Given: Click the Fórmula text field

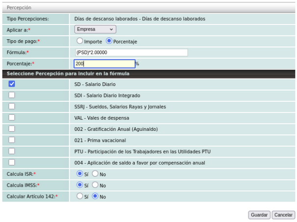Looking at the screenshot, I should click(x=131, y=52).
